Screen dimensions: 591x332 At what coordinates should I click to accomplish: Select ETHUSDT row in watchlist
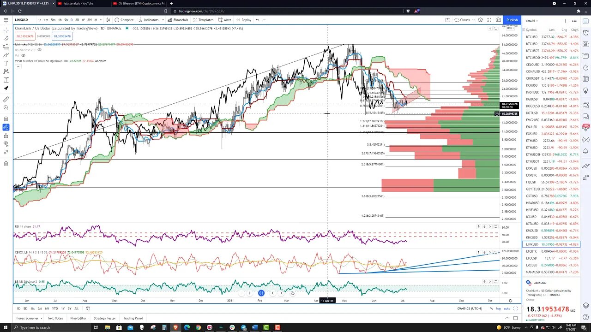coord(552,161)
